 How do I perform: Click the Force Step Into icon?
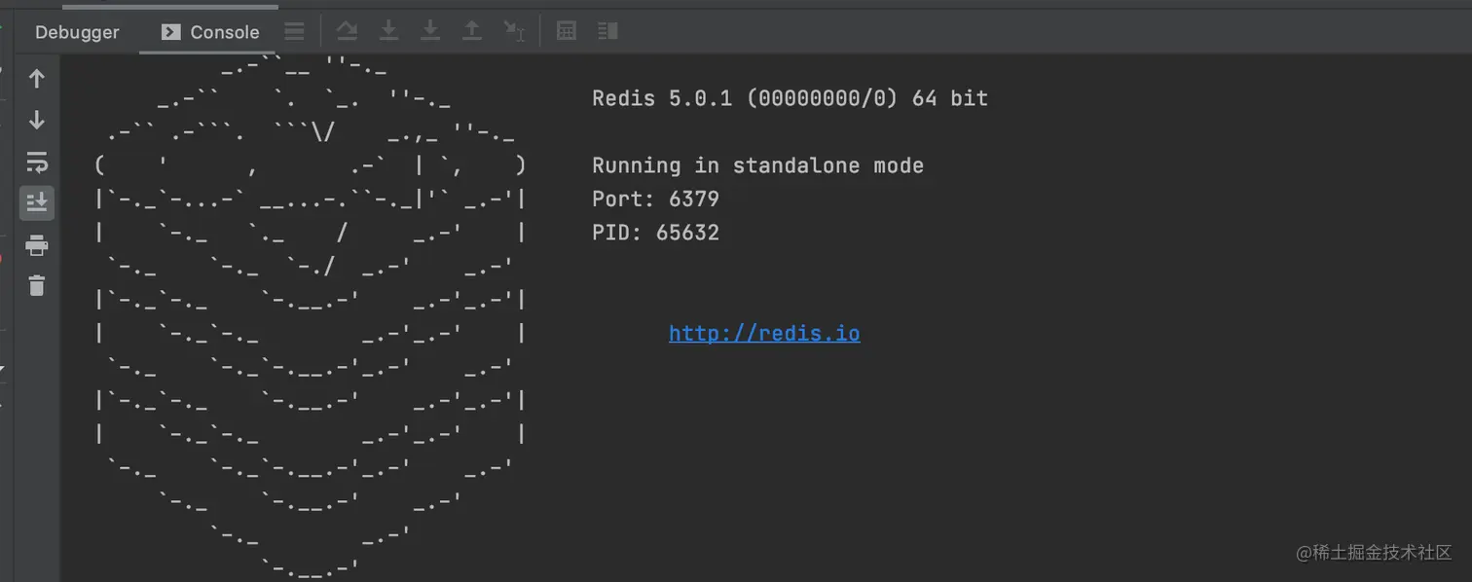pyautogui.click(x=430, y=32)
